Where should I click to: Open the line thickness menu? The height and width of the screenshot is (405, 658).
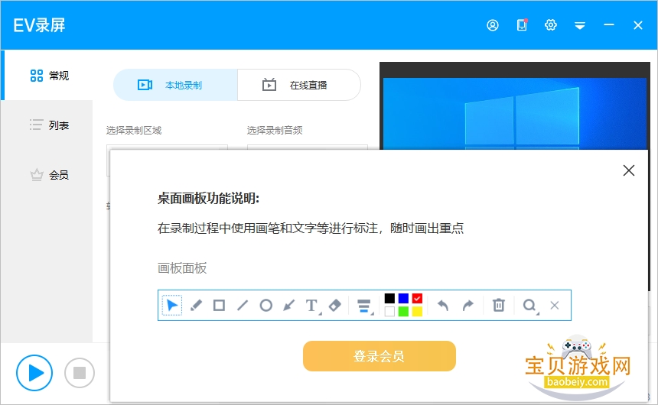coord(365,306)
